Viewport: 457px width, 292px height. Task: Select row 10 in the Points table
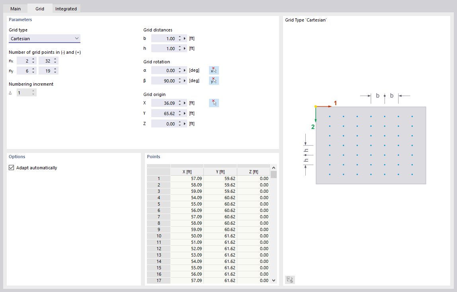point(158,236)
